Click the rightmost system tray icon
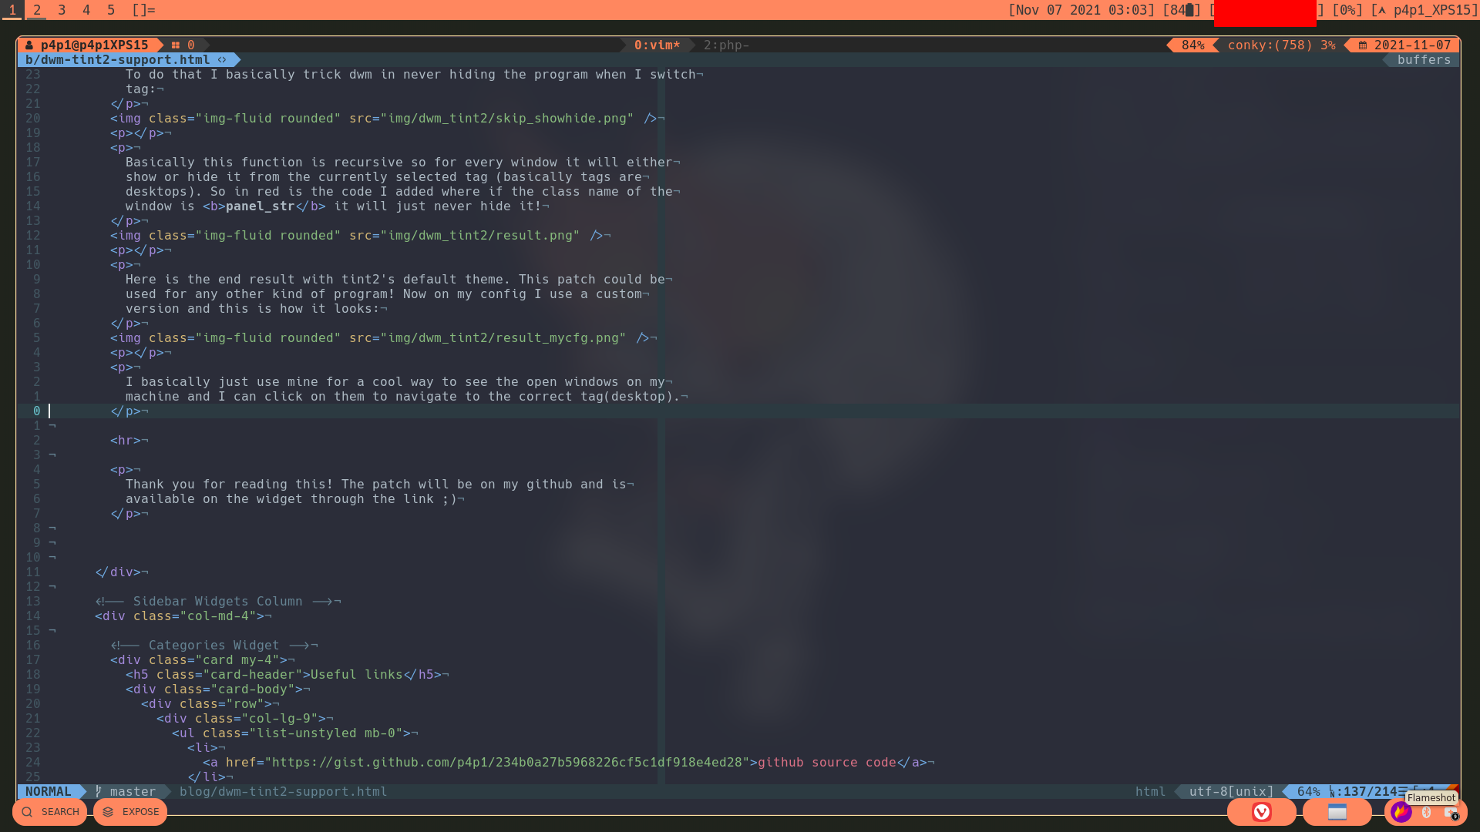The height and width of the screenshot is (832, 1480). coord(1451,813)
